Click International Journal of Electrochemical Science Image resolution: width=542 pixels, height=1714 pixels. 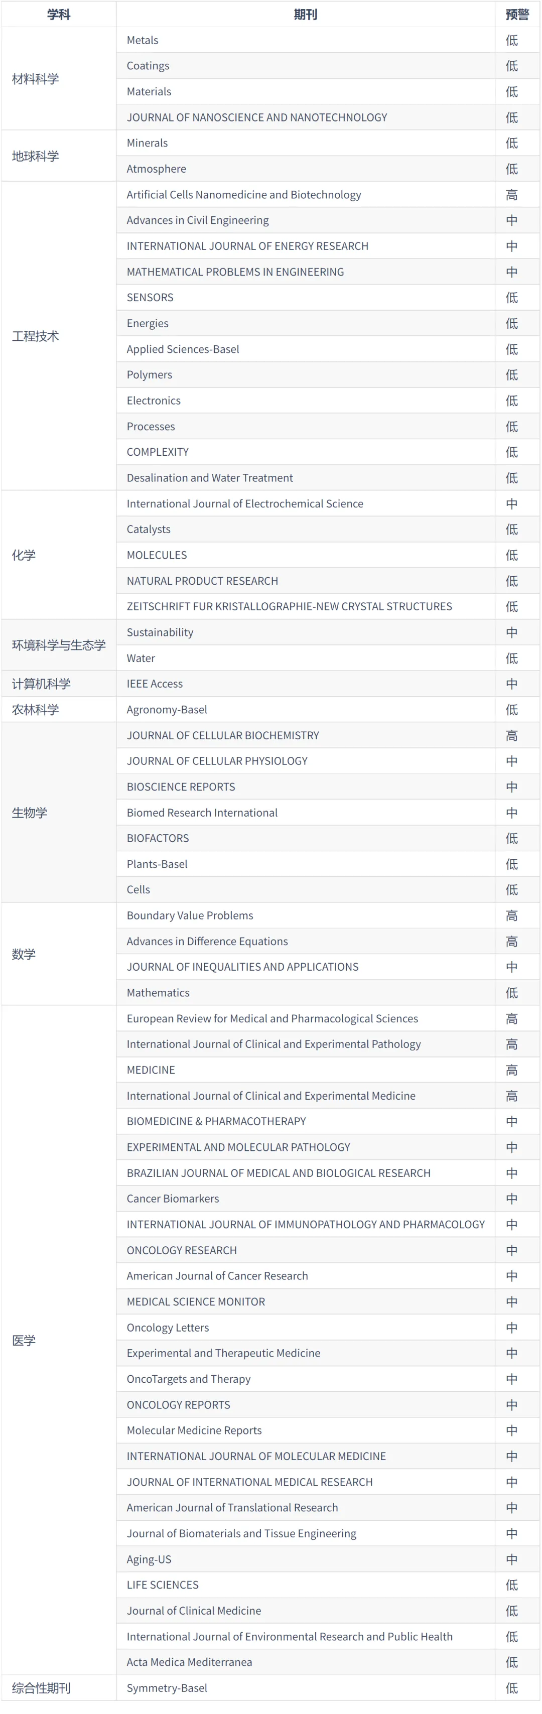245,504
